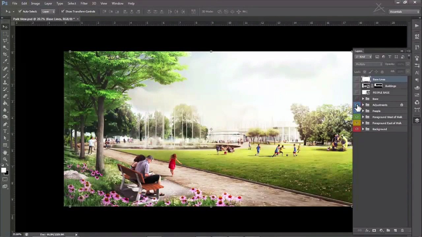Select the Eraser tool
The width and height of the screenshot is (422, 237).
click(x=5, y=96)
